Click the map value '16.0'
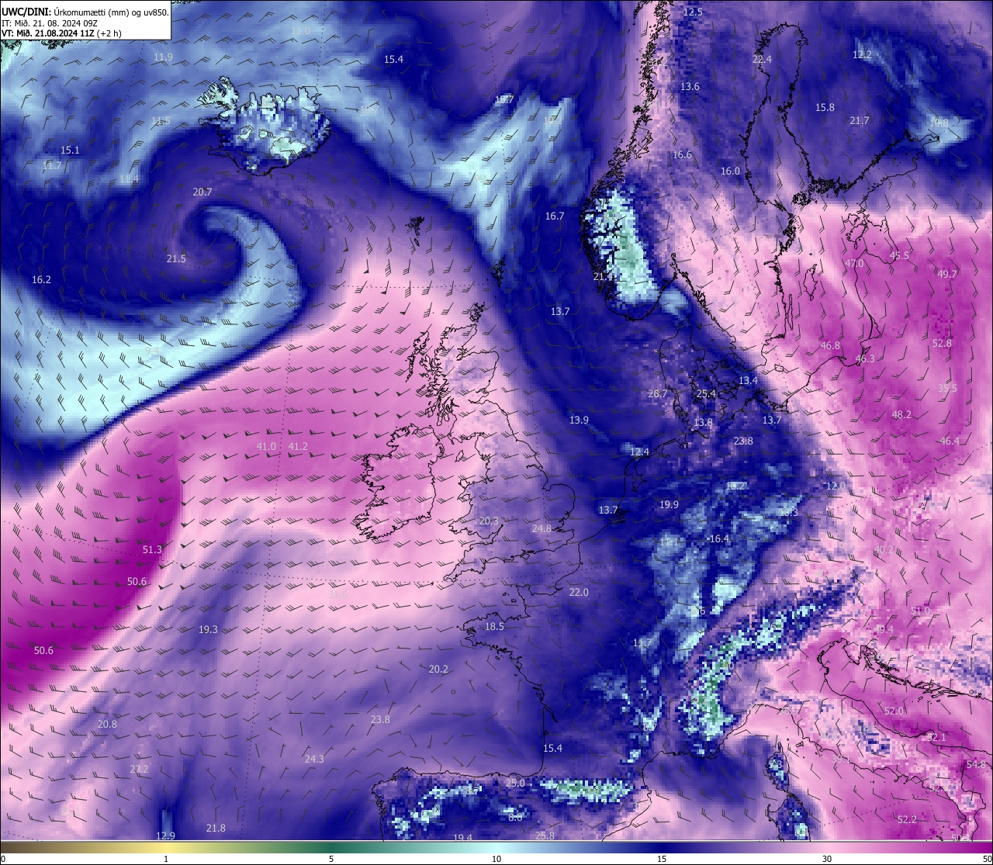Screen dimensions: 993x865 pos(730,171)
